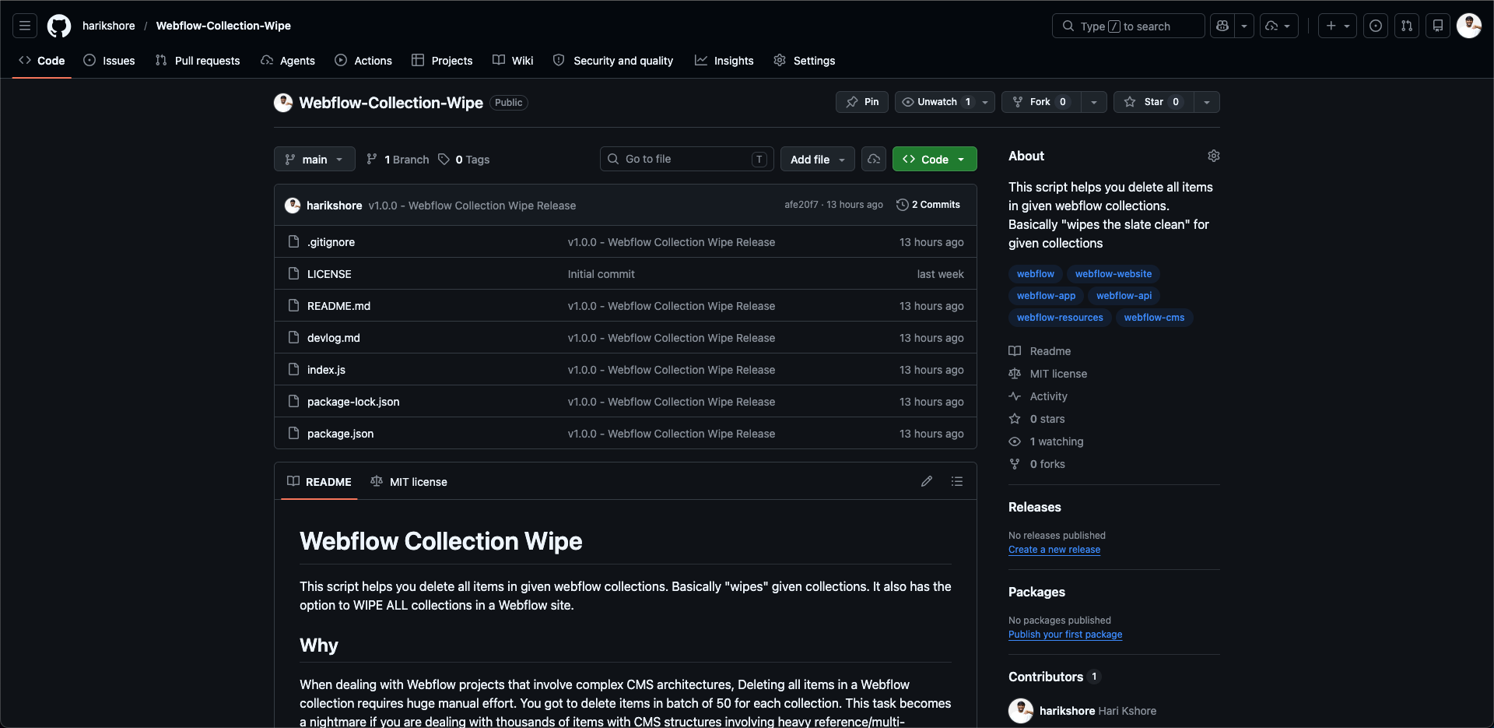Open the Insights tab

[x=724, y=61]
